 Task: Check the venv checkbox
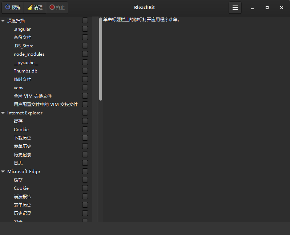point(85,87)
